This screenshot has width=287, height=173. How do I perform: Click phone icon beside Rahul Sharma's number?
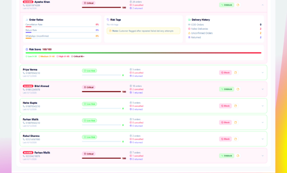pos(24,139)
